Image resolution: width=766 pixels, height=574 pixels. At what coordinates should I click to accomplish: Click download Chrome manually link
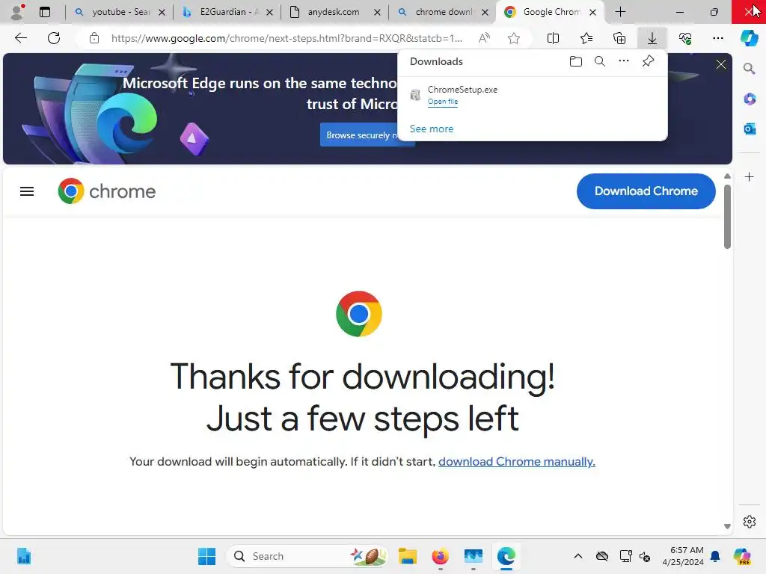click(x=516, y=462)
